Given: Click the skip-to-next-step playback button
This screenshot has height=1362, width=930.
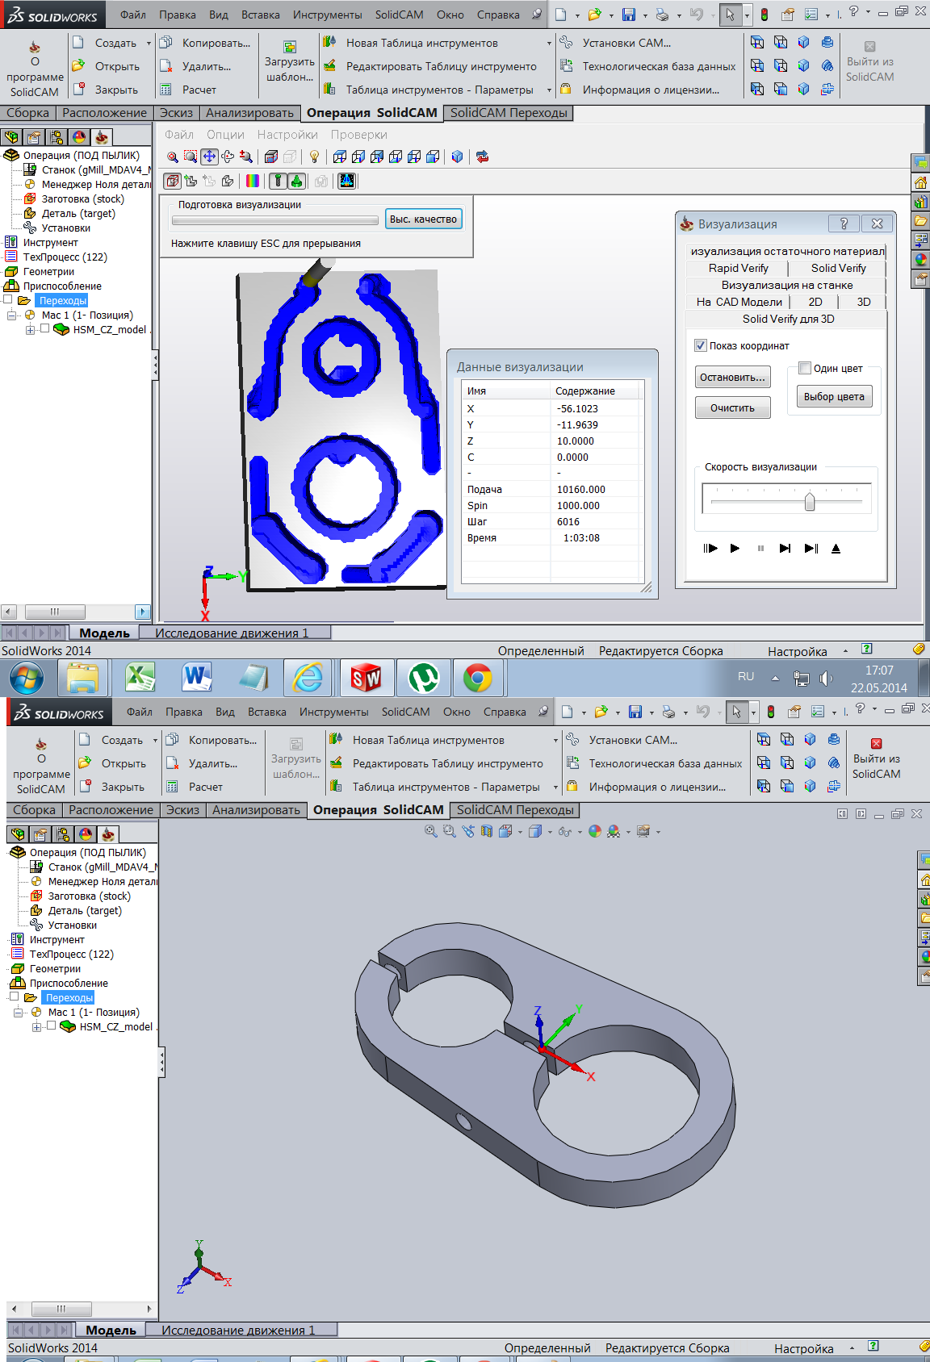Looking at the screenshot, I should pos(785,549).
